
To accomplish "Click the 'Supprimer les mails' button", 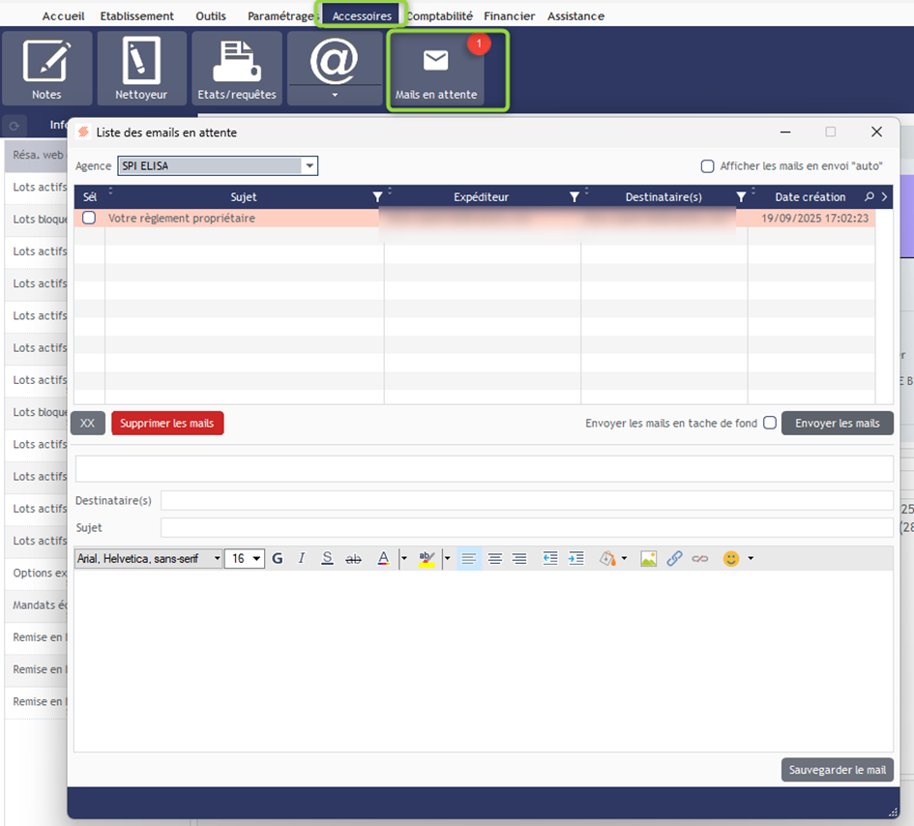I will (167, 424).
